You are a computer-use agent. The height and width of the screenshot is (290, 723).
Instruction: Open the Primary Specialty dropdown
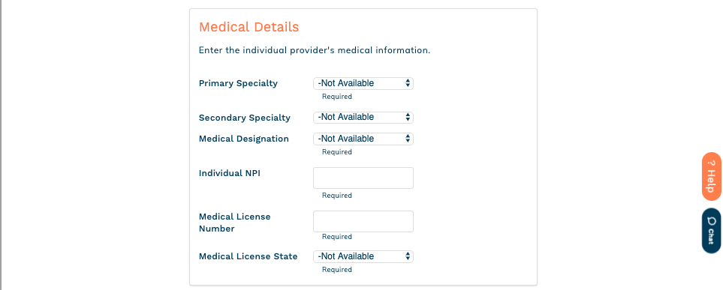click(363, 83)
